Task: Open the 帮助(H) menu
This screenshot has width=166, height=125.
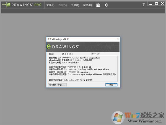Action: (x=87, y=5)
